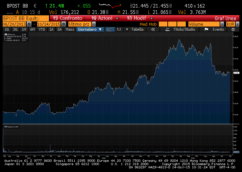
Task: Click the Graf linea title label
Action: 225,18
